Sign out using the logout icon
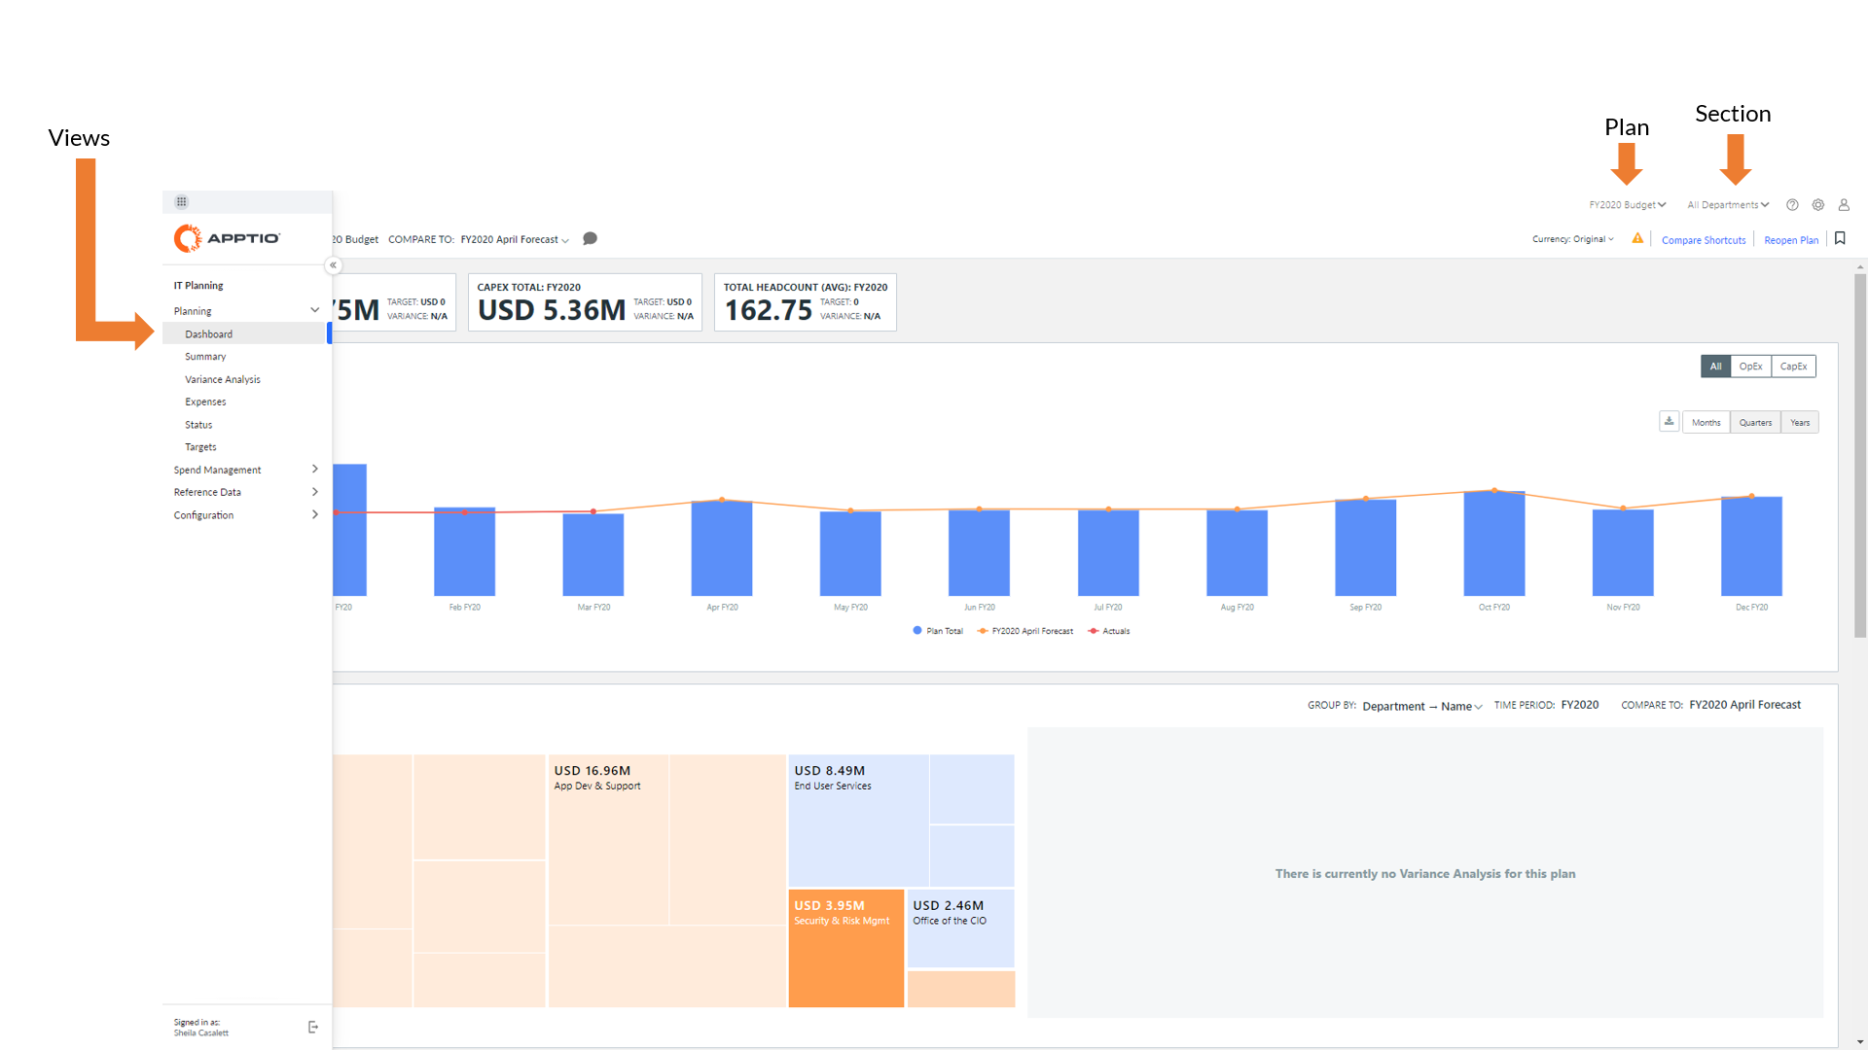 313,1028
